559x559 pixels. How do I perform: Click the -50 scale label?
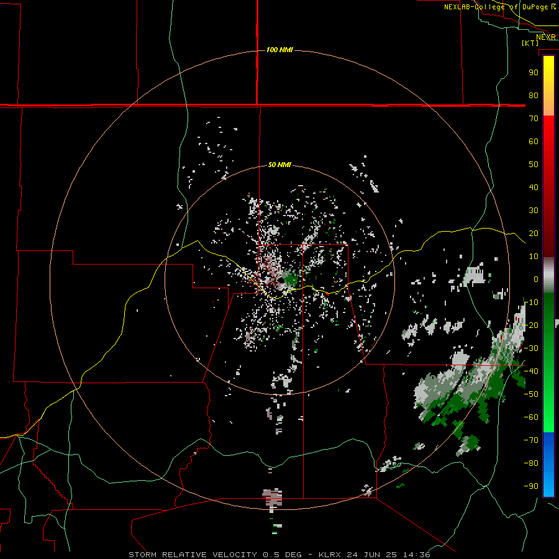click(531, 394)
